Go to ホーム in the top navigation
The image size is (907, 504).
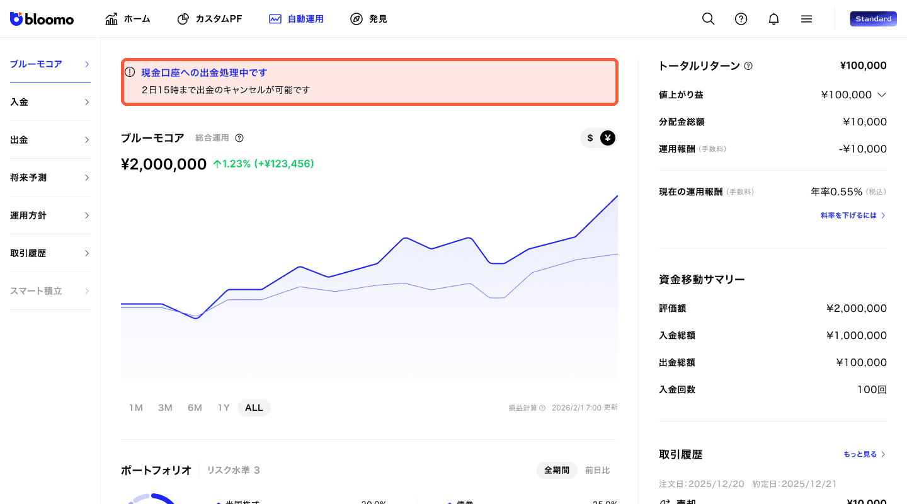coord(128,19)
